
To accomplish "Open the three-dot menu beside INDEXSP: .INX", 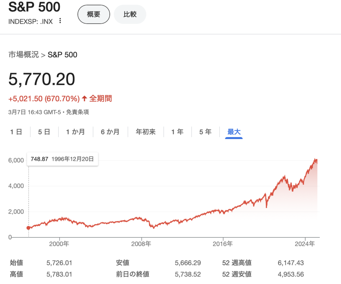I will pos(60,21).
